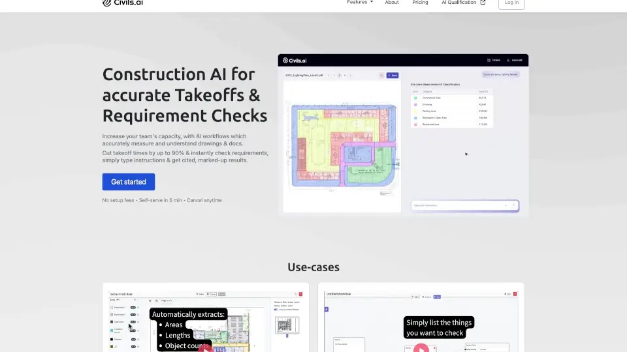Click the sheet thumbnail in Extract CAD data card
This screenshot has height=352, width=627.
pyautogui.click(x=287, y=325)
